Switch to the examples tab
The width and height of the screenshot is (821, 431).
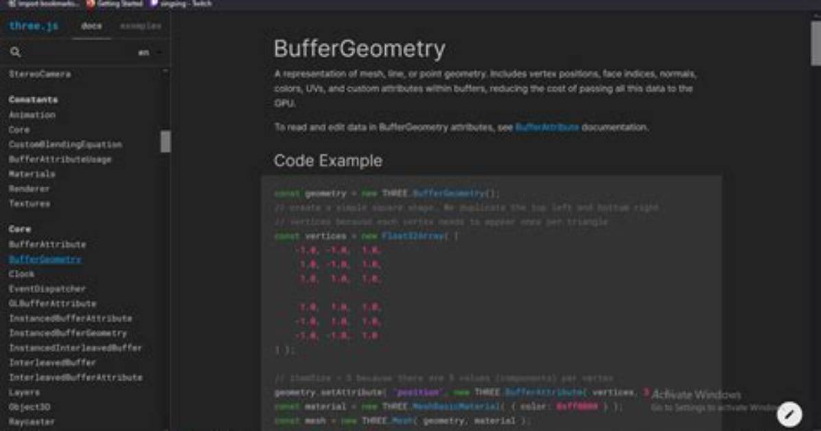tap(140, 25)
